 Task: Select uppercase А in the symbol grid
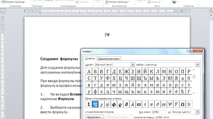point(89,71)
